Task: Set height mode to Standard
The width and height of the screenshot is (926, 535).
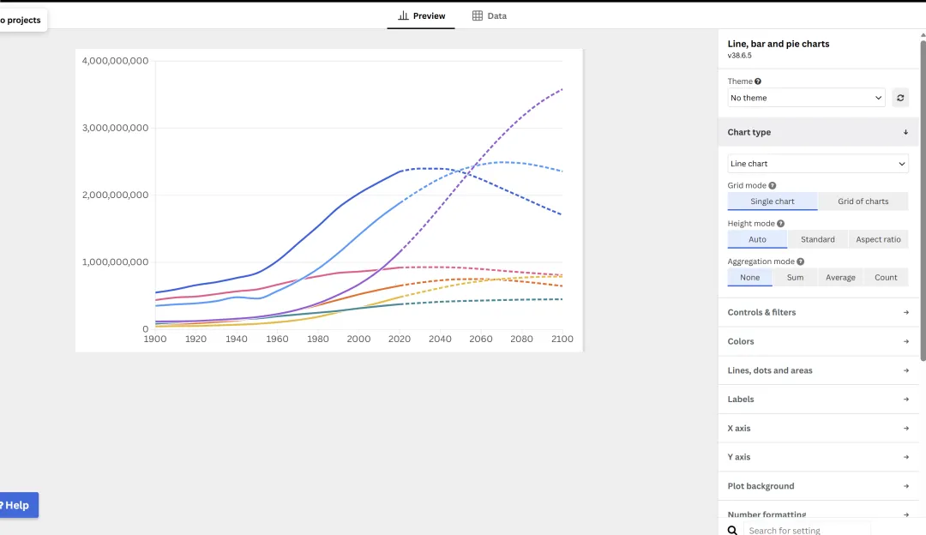Action: coord(817,239)
